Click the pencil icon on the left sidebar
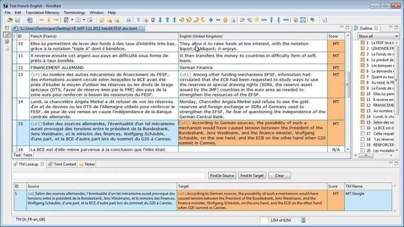The image size is (404, 227). 7,35
